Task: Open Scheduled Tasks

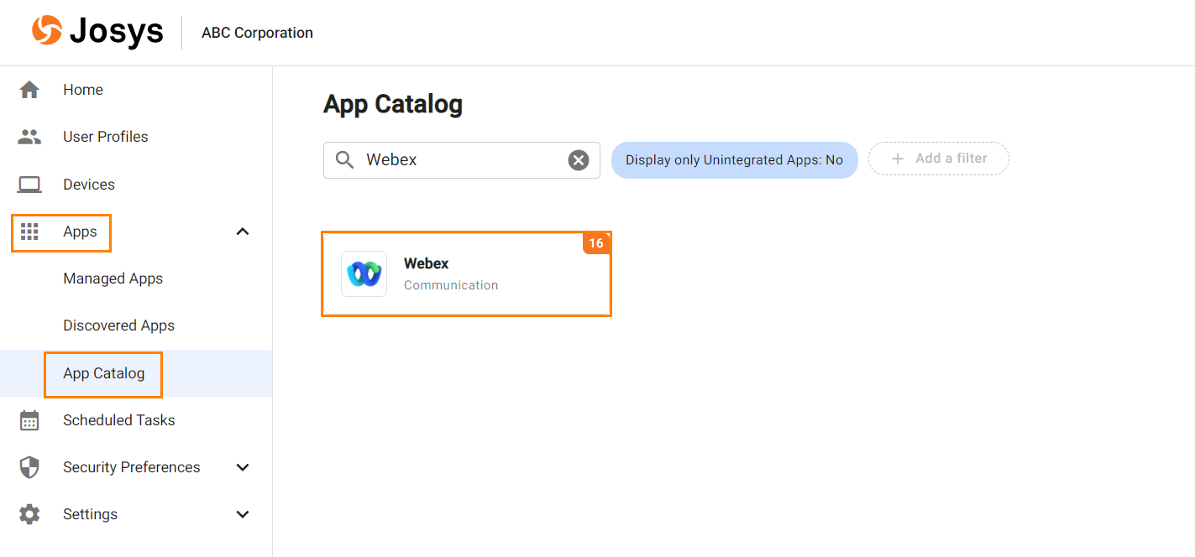Action: tap(119, 420)
